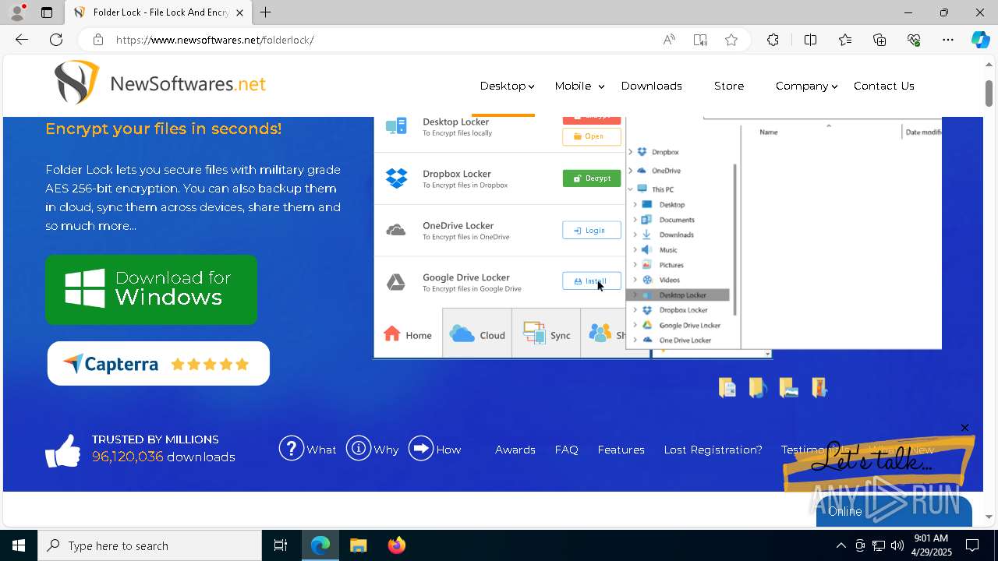Screen dimensions: 998x561
Task: Open the Favorites list
Action: pos(845,40)
